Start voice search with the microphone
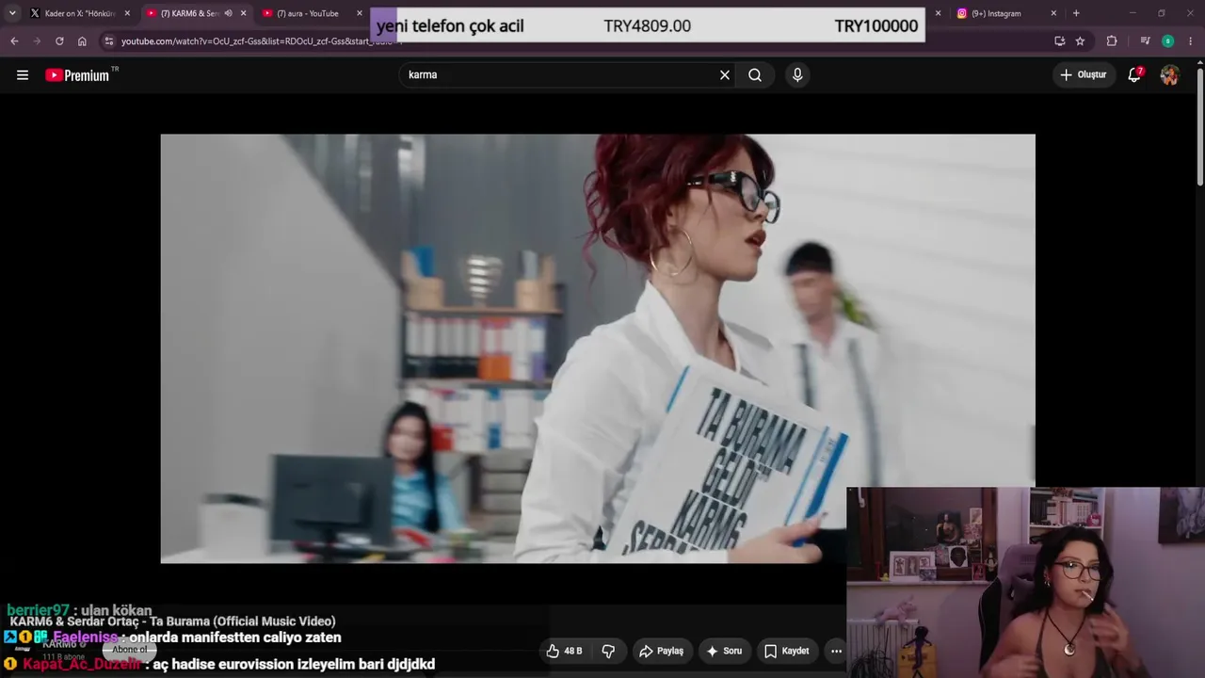Screen dimensions: 1205x678 tap(797, 75)
